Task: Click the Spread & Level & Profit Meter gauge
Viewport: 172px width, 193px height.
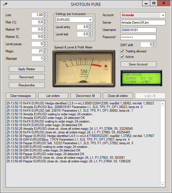Action: click(84, 69)
